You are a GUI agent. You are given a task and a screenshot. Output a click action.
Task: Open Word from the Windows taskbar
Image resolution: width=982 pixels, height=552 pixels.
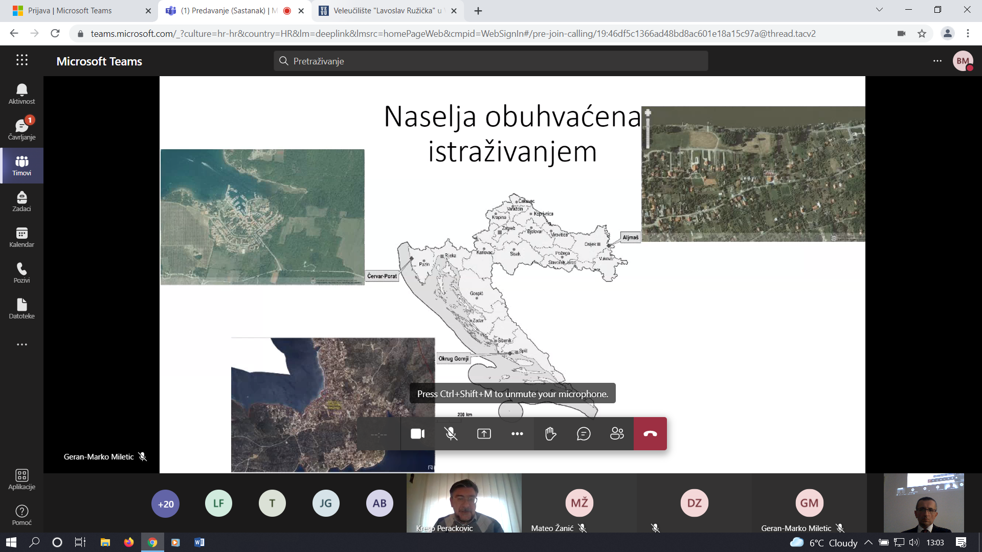pos(199,542)
